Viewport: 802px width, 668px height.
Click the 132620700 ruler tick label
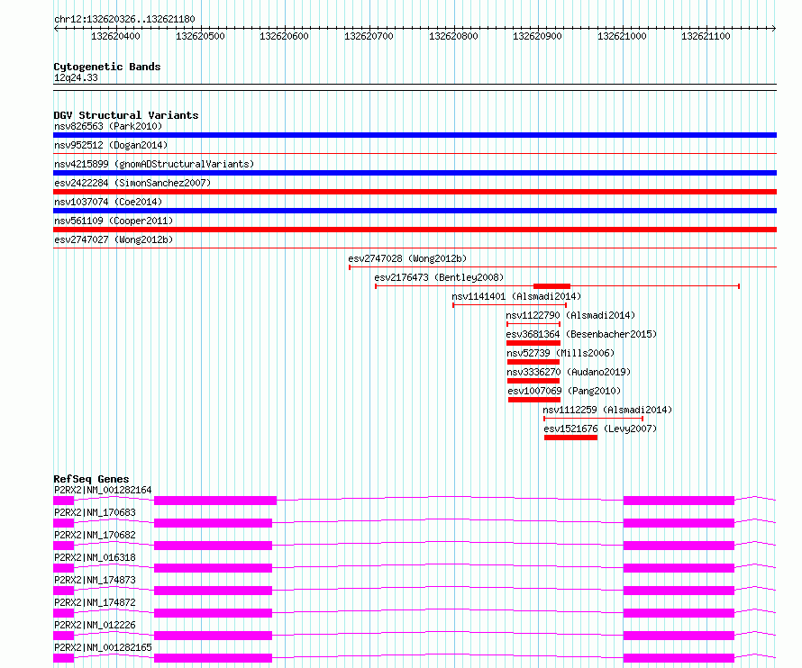(x=369, y=36)
